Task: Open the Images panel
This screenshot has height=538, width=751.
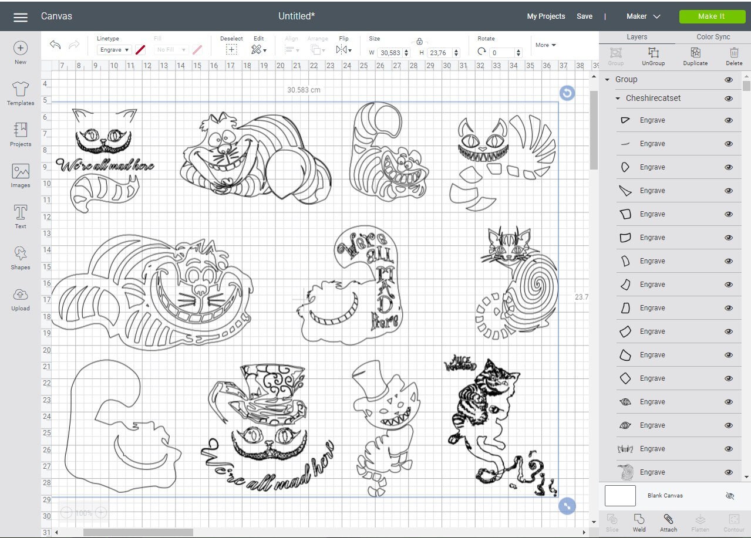Action: point(20,176)
